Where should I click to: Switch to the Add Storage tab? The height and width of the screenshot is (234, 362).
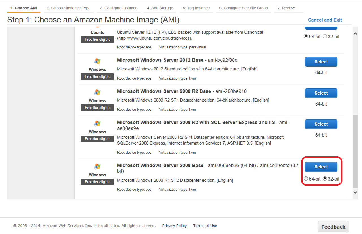160,8
